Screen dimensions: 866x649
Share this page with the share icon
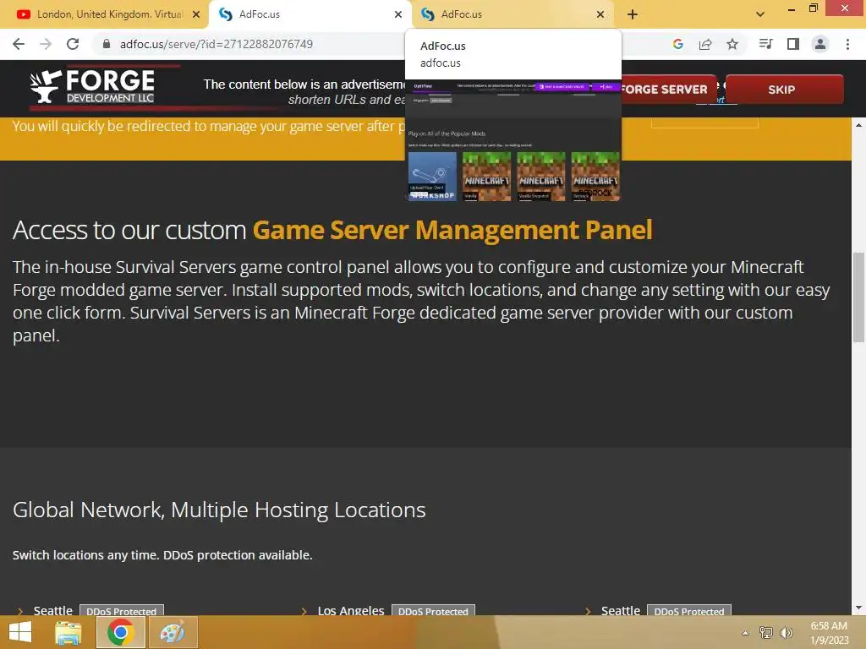click(705, 44)
